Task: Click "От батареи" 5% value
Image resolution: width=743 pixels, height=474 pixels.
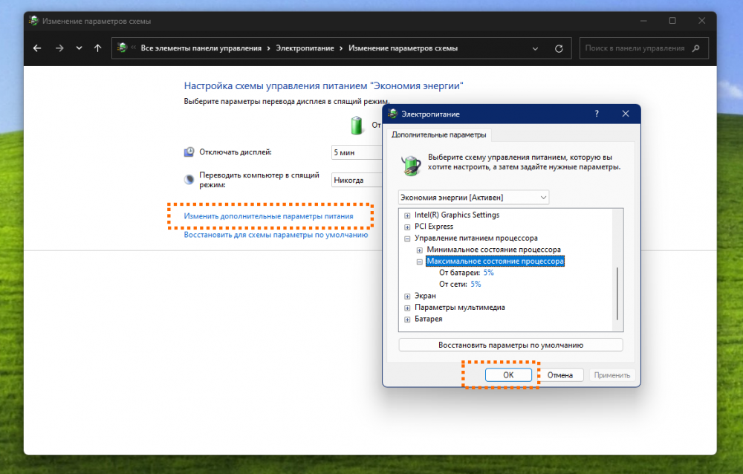Action: 489,273
